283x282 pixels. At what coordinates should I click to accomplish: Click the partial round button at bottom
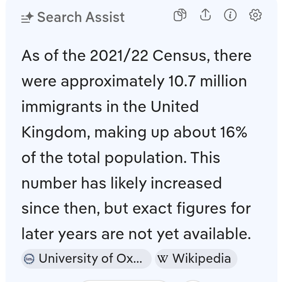[x=193, y=281]
